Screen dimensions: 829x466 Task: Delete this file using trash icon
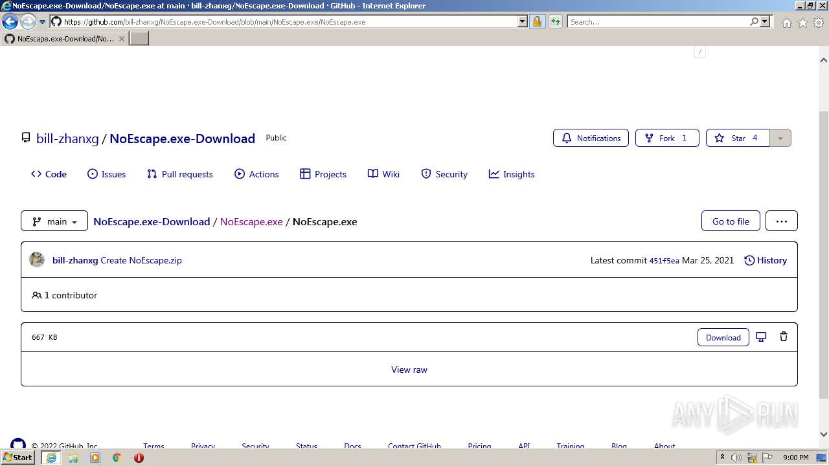point(784,337)
